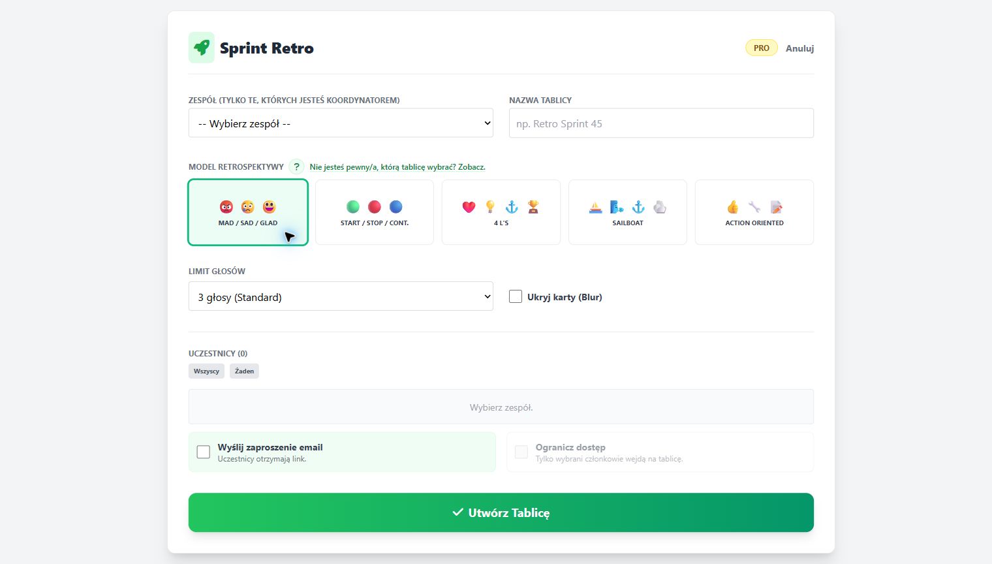Click the wind icon in Sailboat card
This screenshot has width=992, height=564.
coord(617,207)
